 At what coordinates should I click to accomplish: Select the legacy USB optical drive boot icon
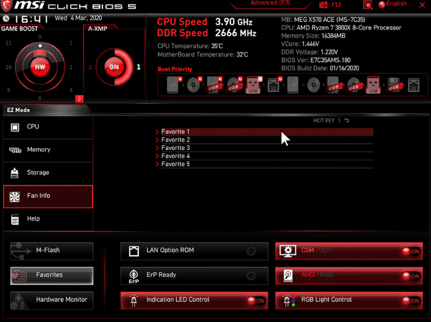pos(354,85)
